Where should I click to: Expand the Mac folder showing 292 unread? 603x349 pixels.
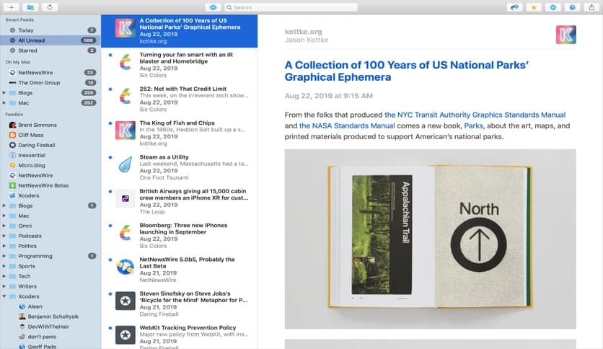pos(4,102)
